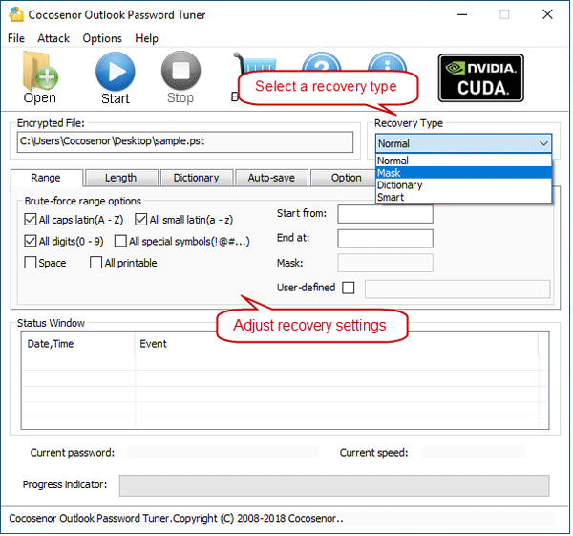Click the End at input field

pyautogui.click(x=386, y=239)
